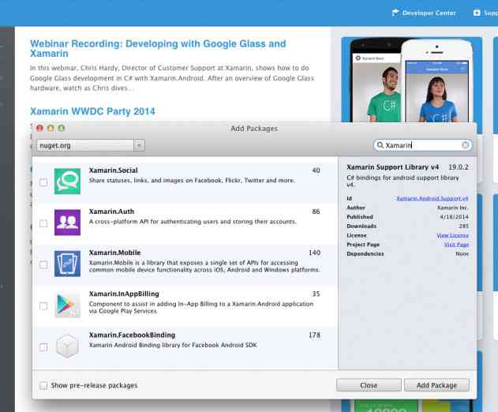
Task: Click the Xamarin Support Library v4 heading
Action: click(393, 167)
